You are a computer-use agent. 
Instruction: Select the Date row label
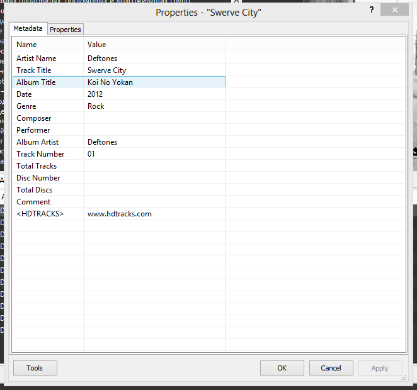(x=24, y=94)
